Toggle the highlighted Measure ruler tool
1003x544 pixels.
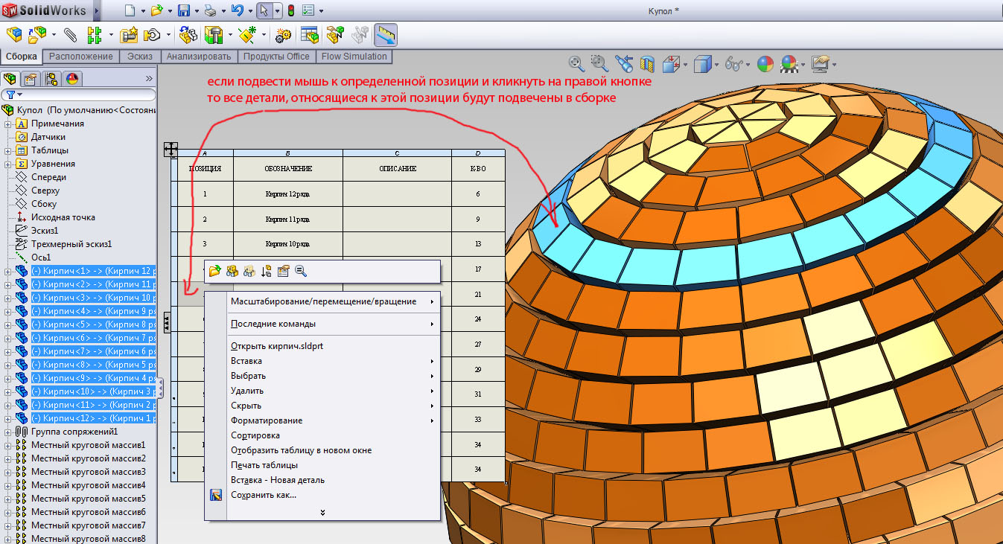[x=385, y=35]
